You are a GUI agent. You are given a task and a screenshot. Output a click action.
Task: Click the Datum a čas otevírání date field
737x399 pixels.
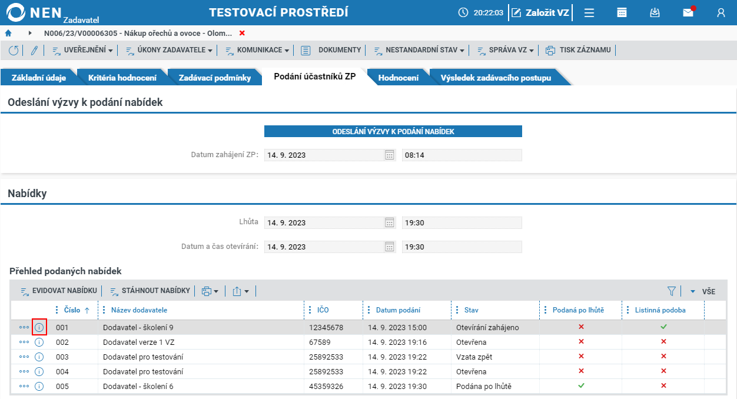click(330, 247)
